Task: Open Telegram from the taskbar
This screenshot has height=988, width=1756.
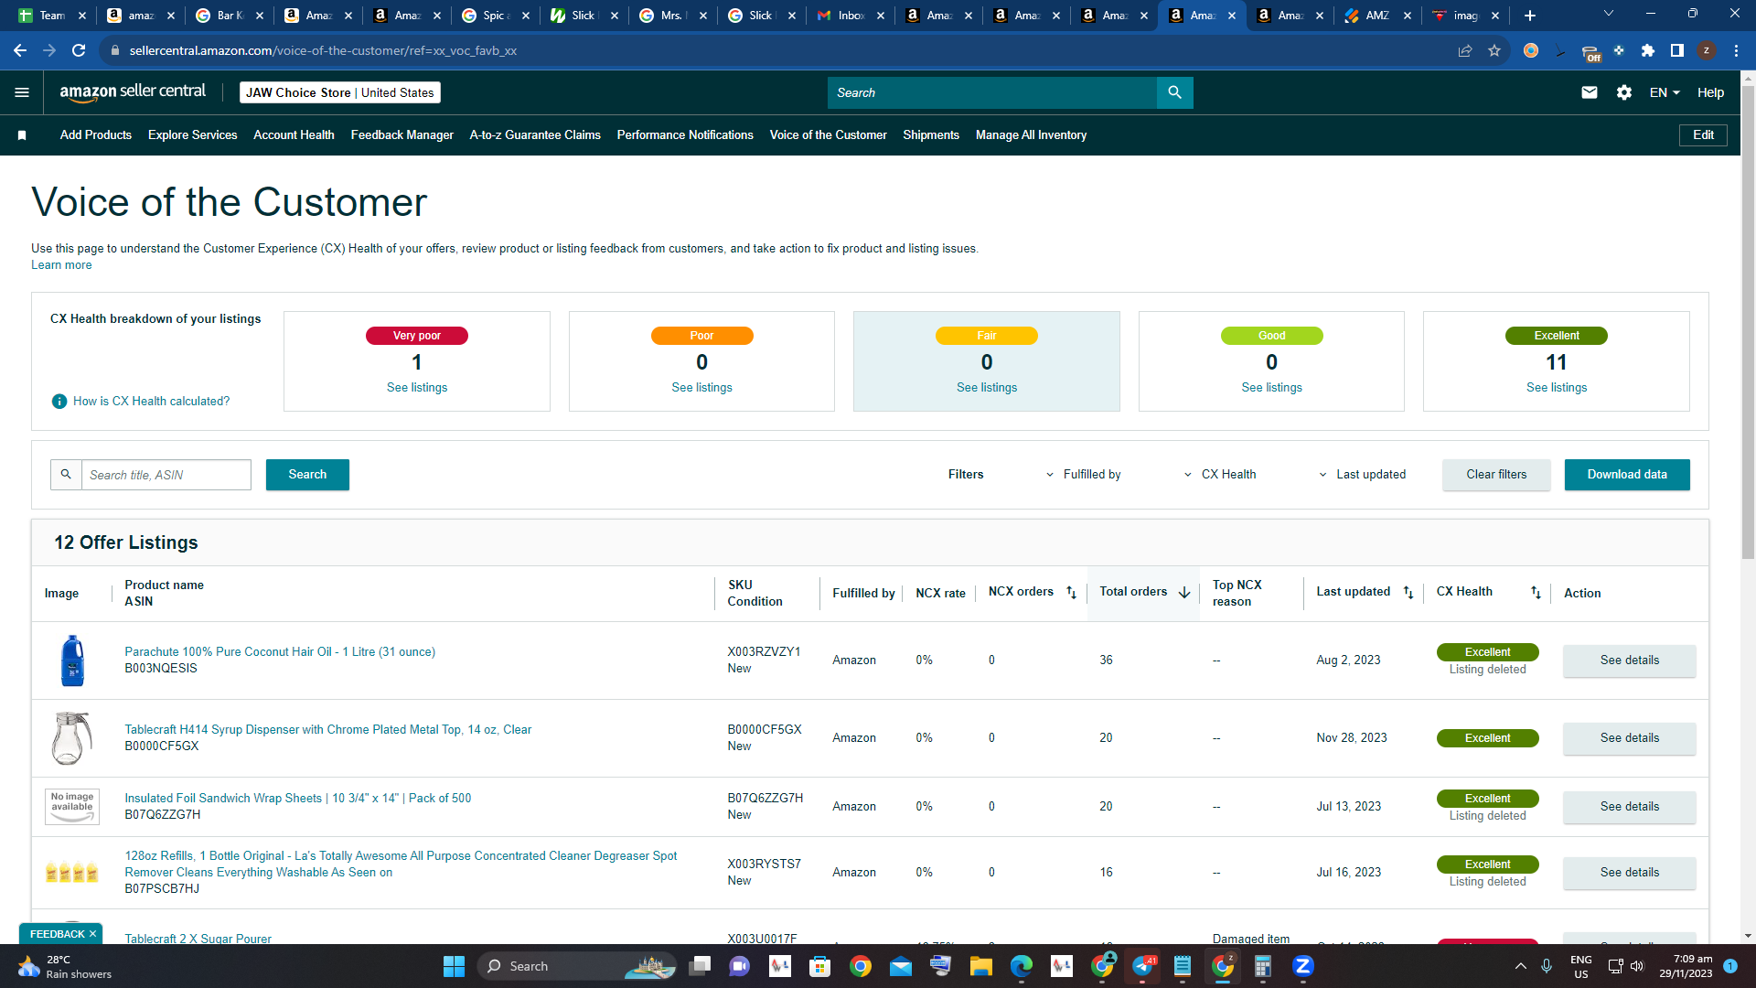Action: (x=1143, y=966)
